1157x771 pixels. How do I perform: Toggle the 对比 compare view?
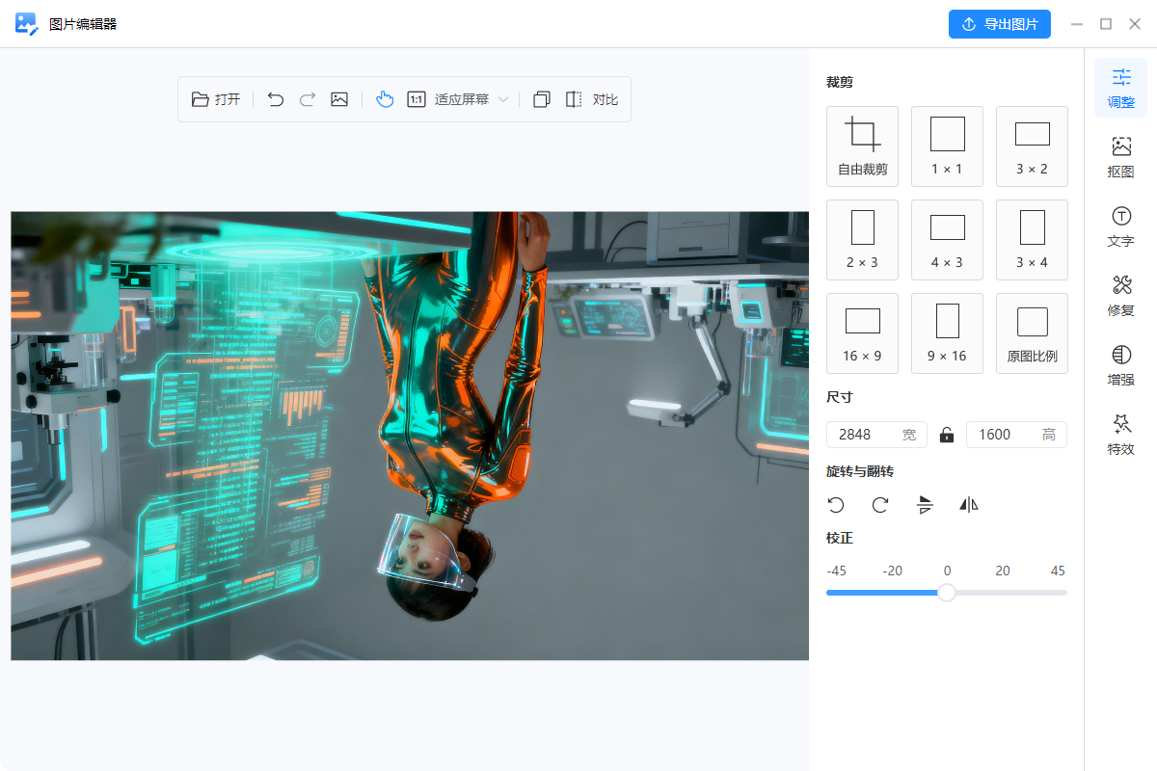click(592, 99)
